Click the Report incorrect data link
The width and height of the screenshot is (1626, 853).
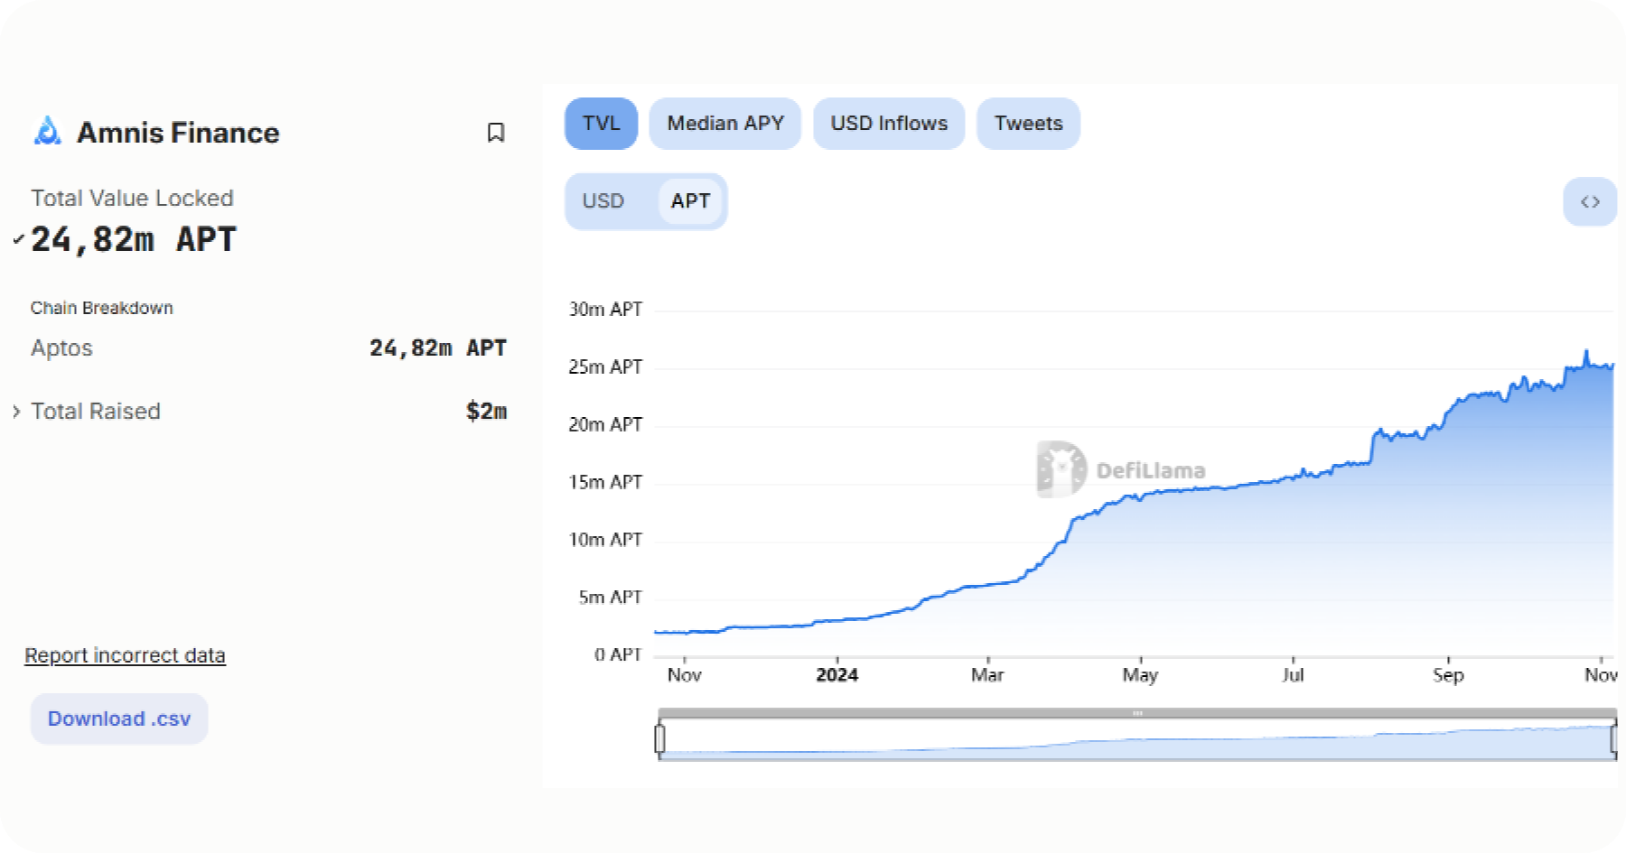[x=125, y=655]
